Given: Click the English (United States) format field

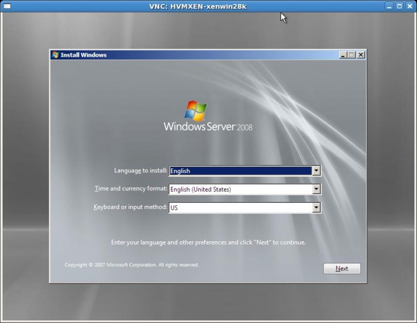Looking at the screenshot, I should click(x=240, y=189).
